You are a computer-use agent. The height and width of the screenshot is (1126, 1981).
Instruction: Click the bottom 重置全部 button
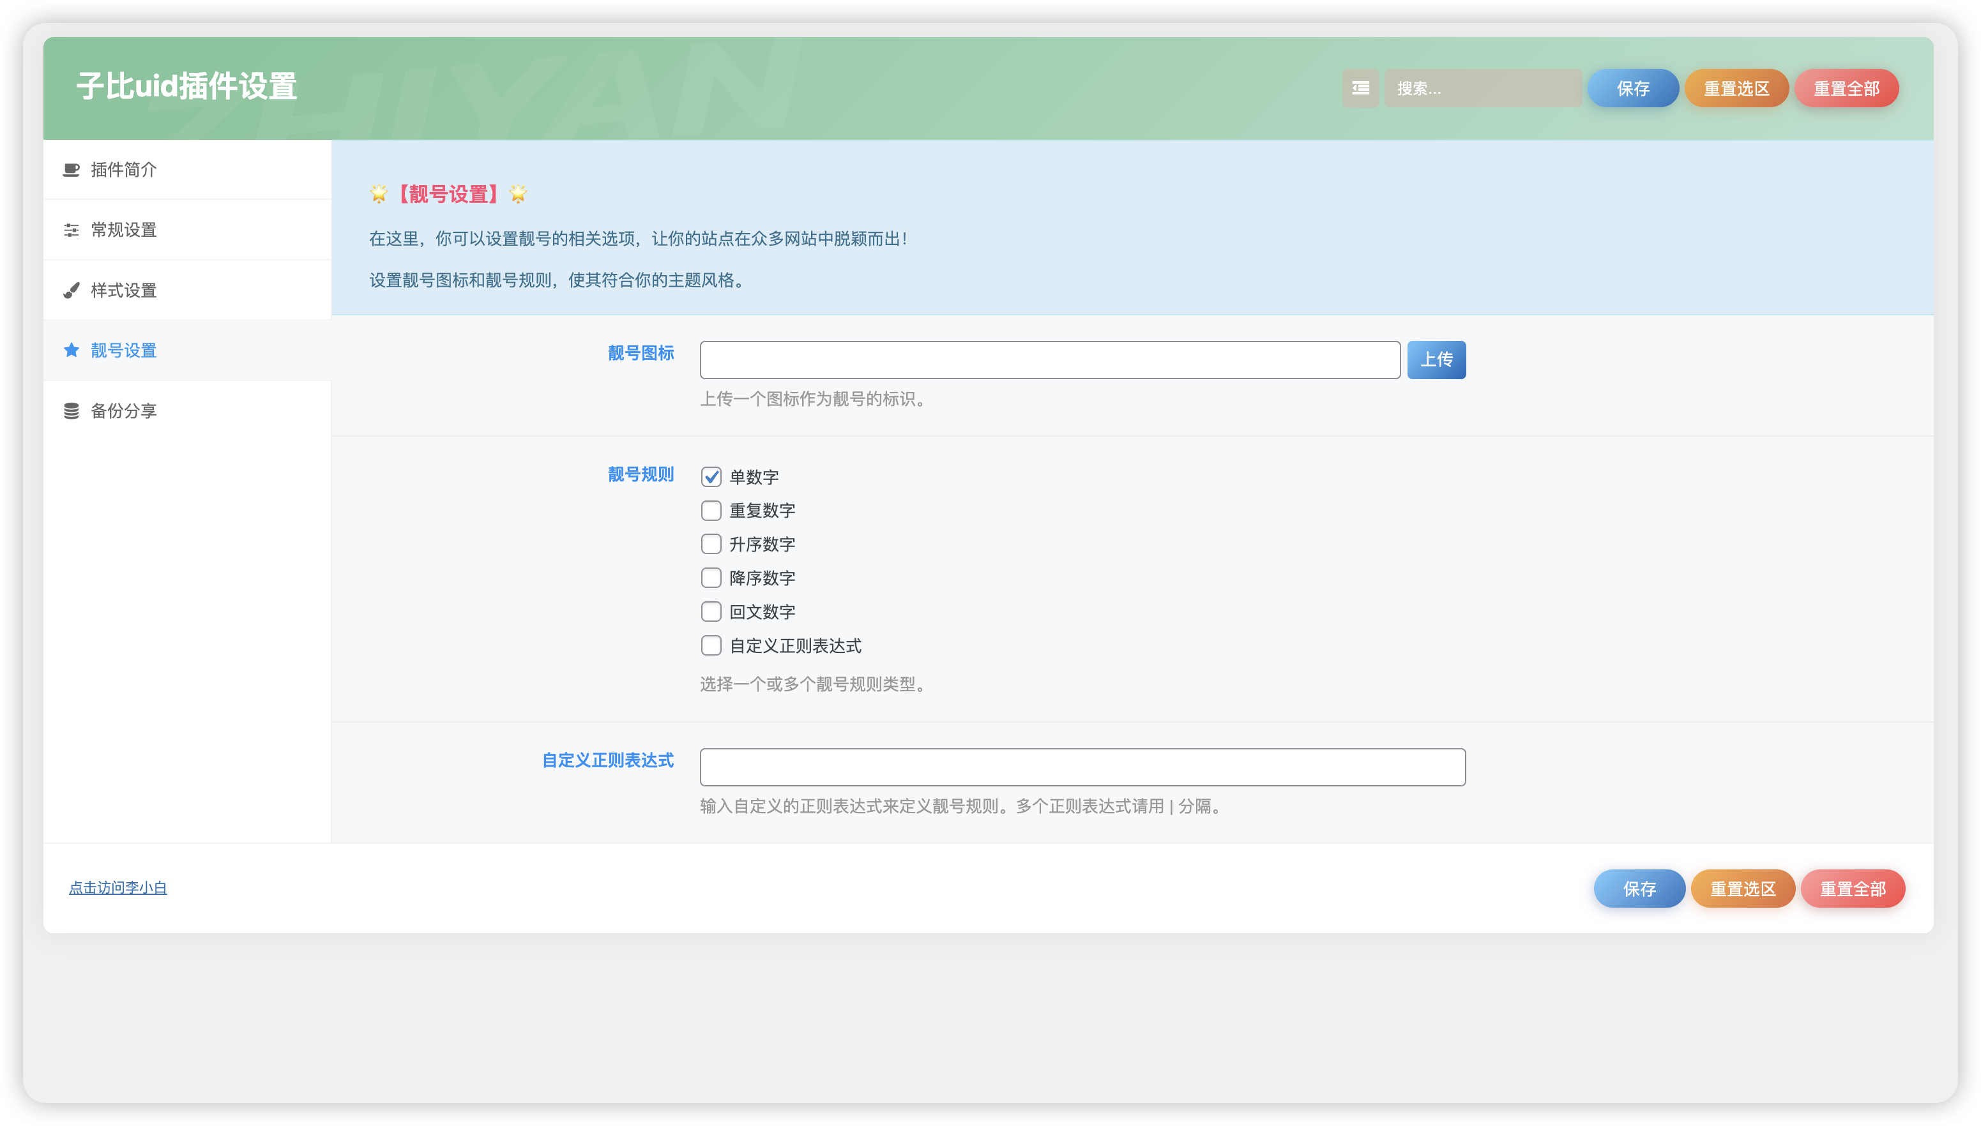click(1853, 889)
